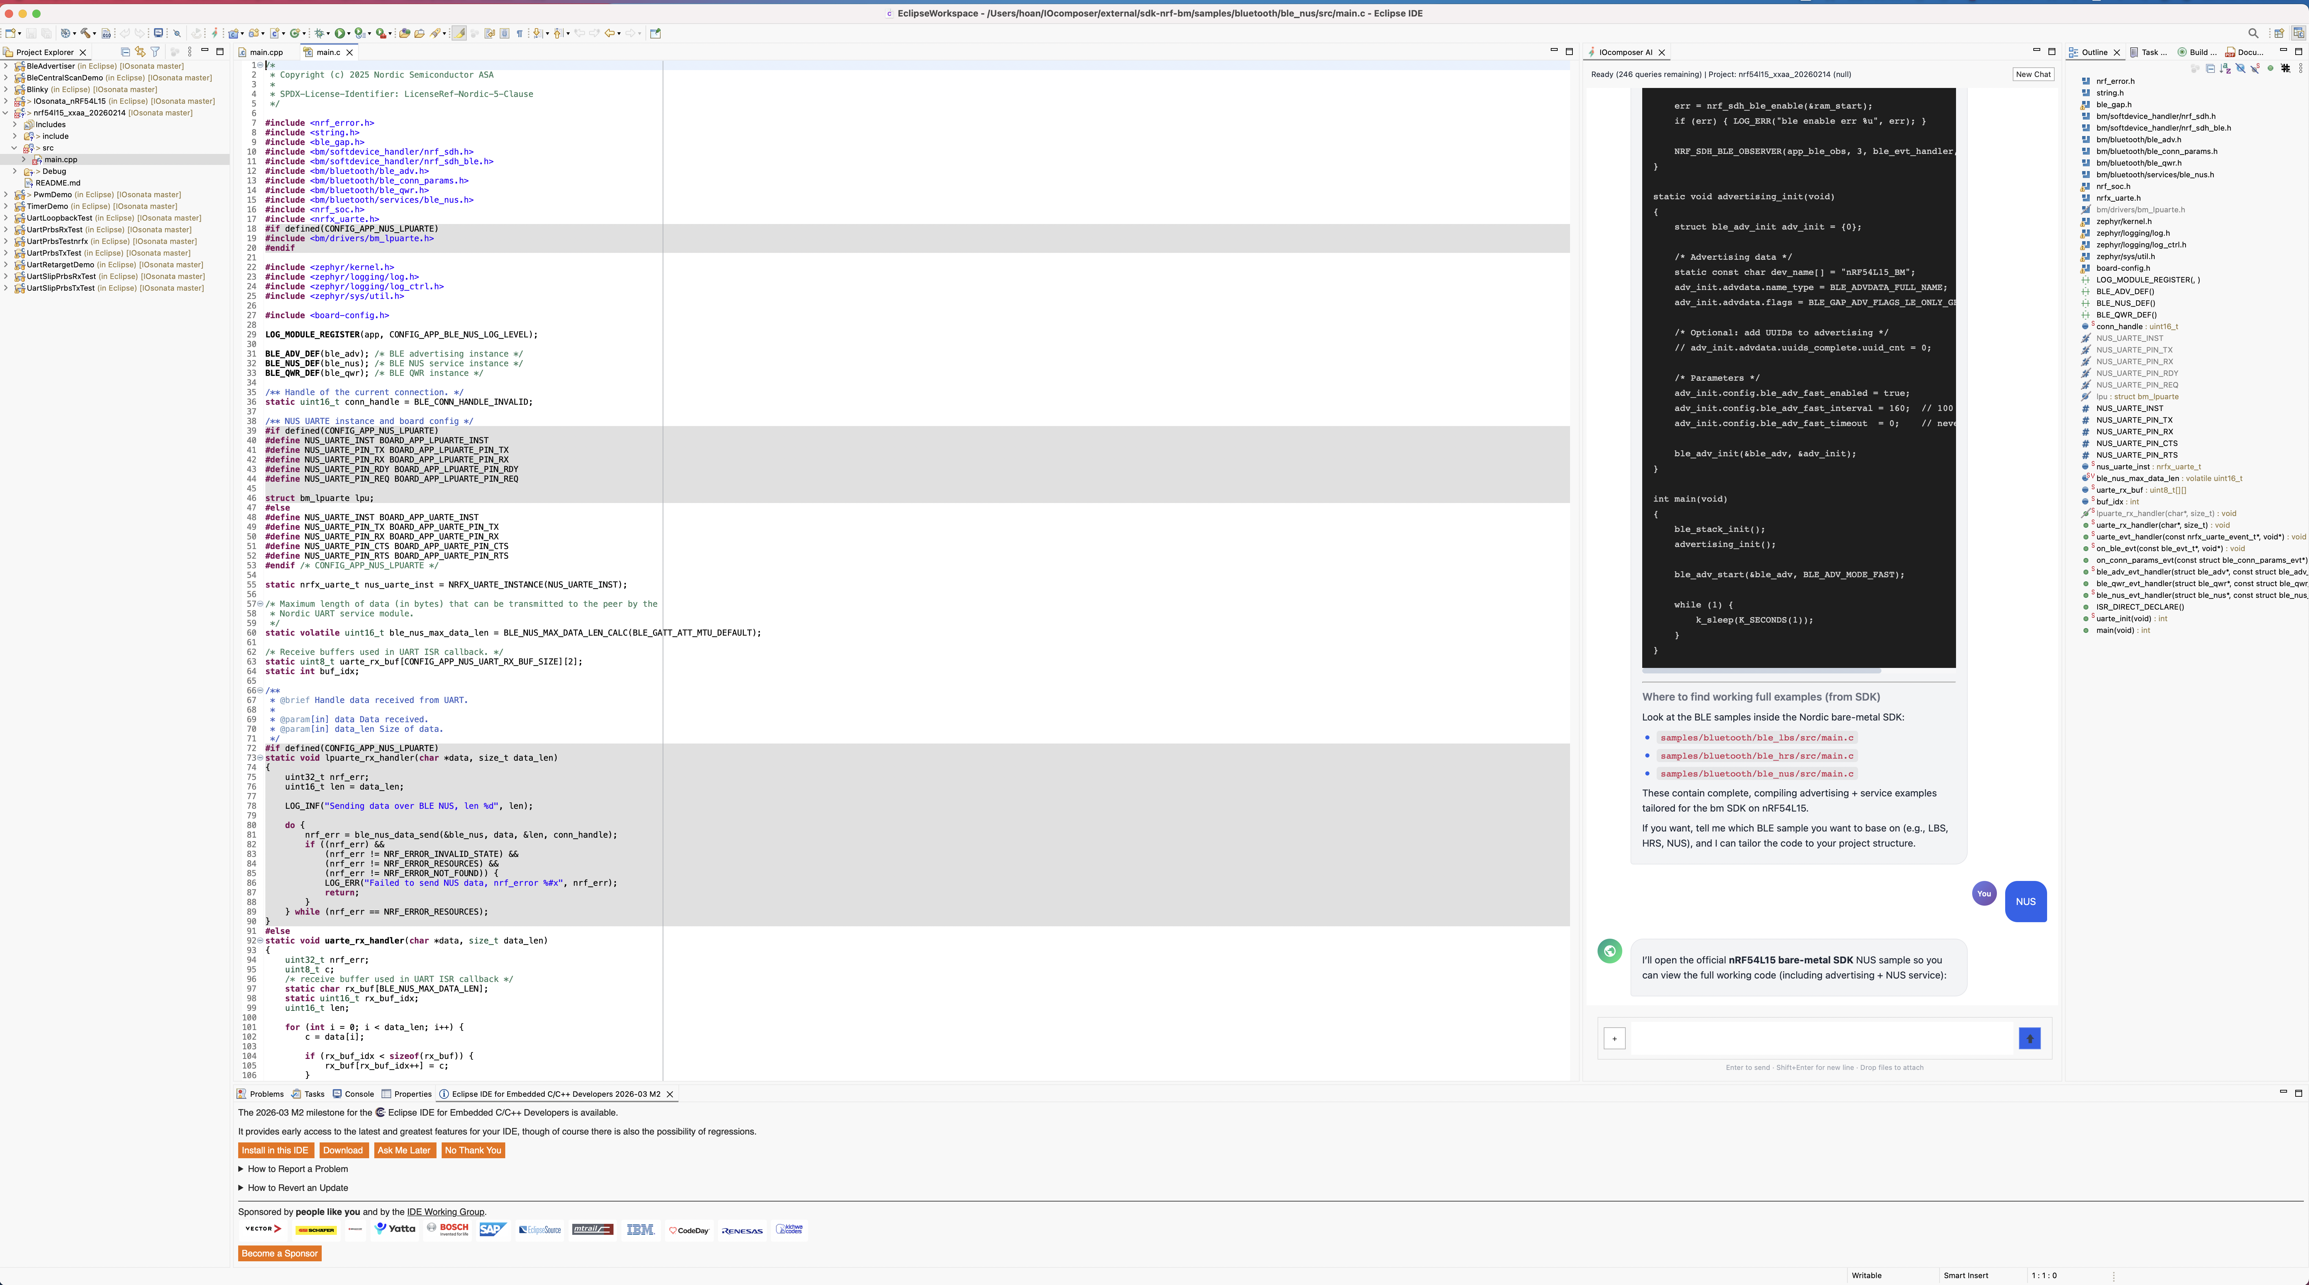Click the Install in this IDE button

[274, 1150]
